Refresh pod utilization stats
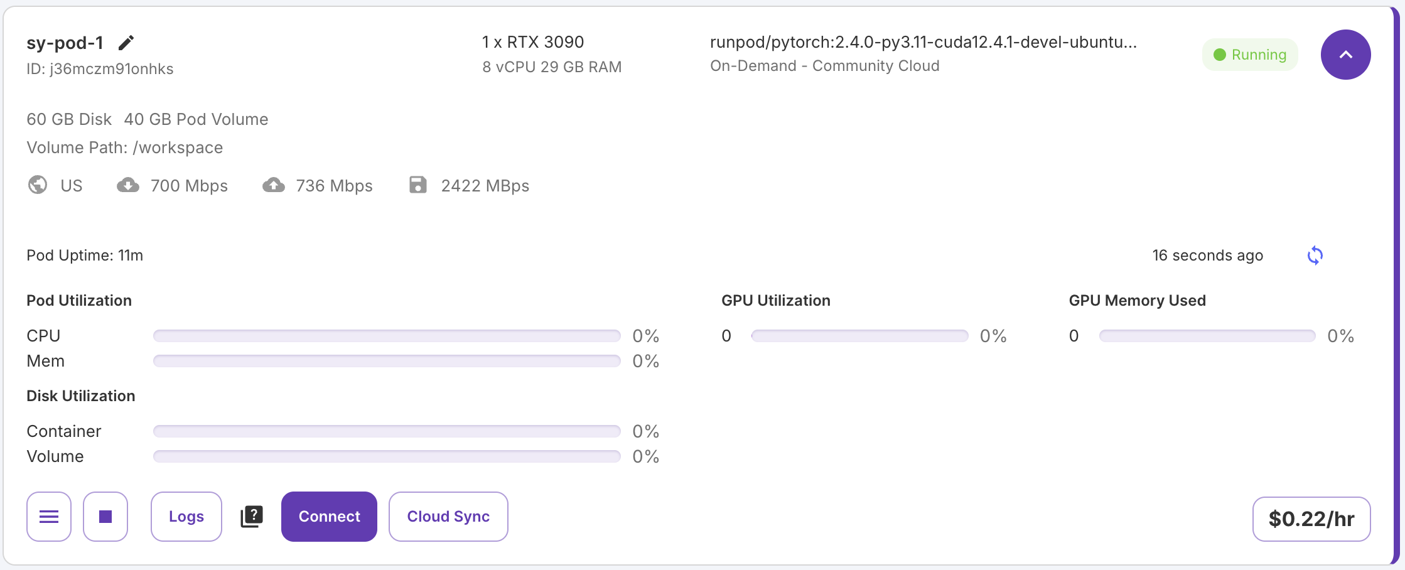The height and width of the screenshot is (570, 1405). coord(1315,255)
